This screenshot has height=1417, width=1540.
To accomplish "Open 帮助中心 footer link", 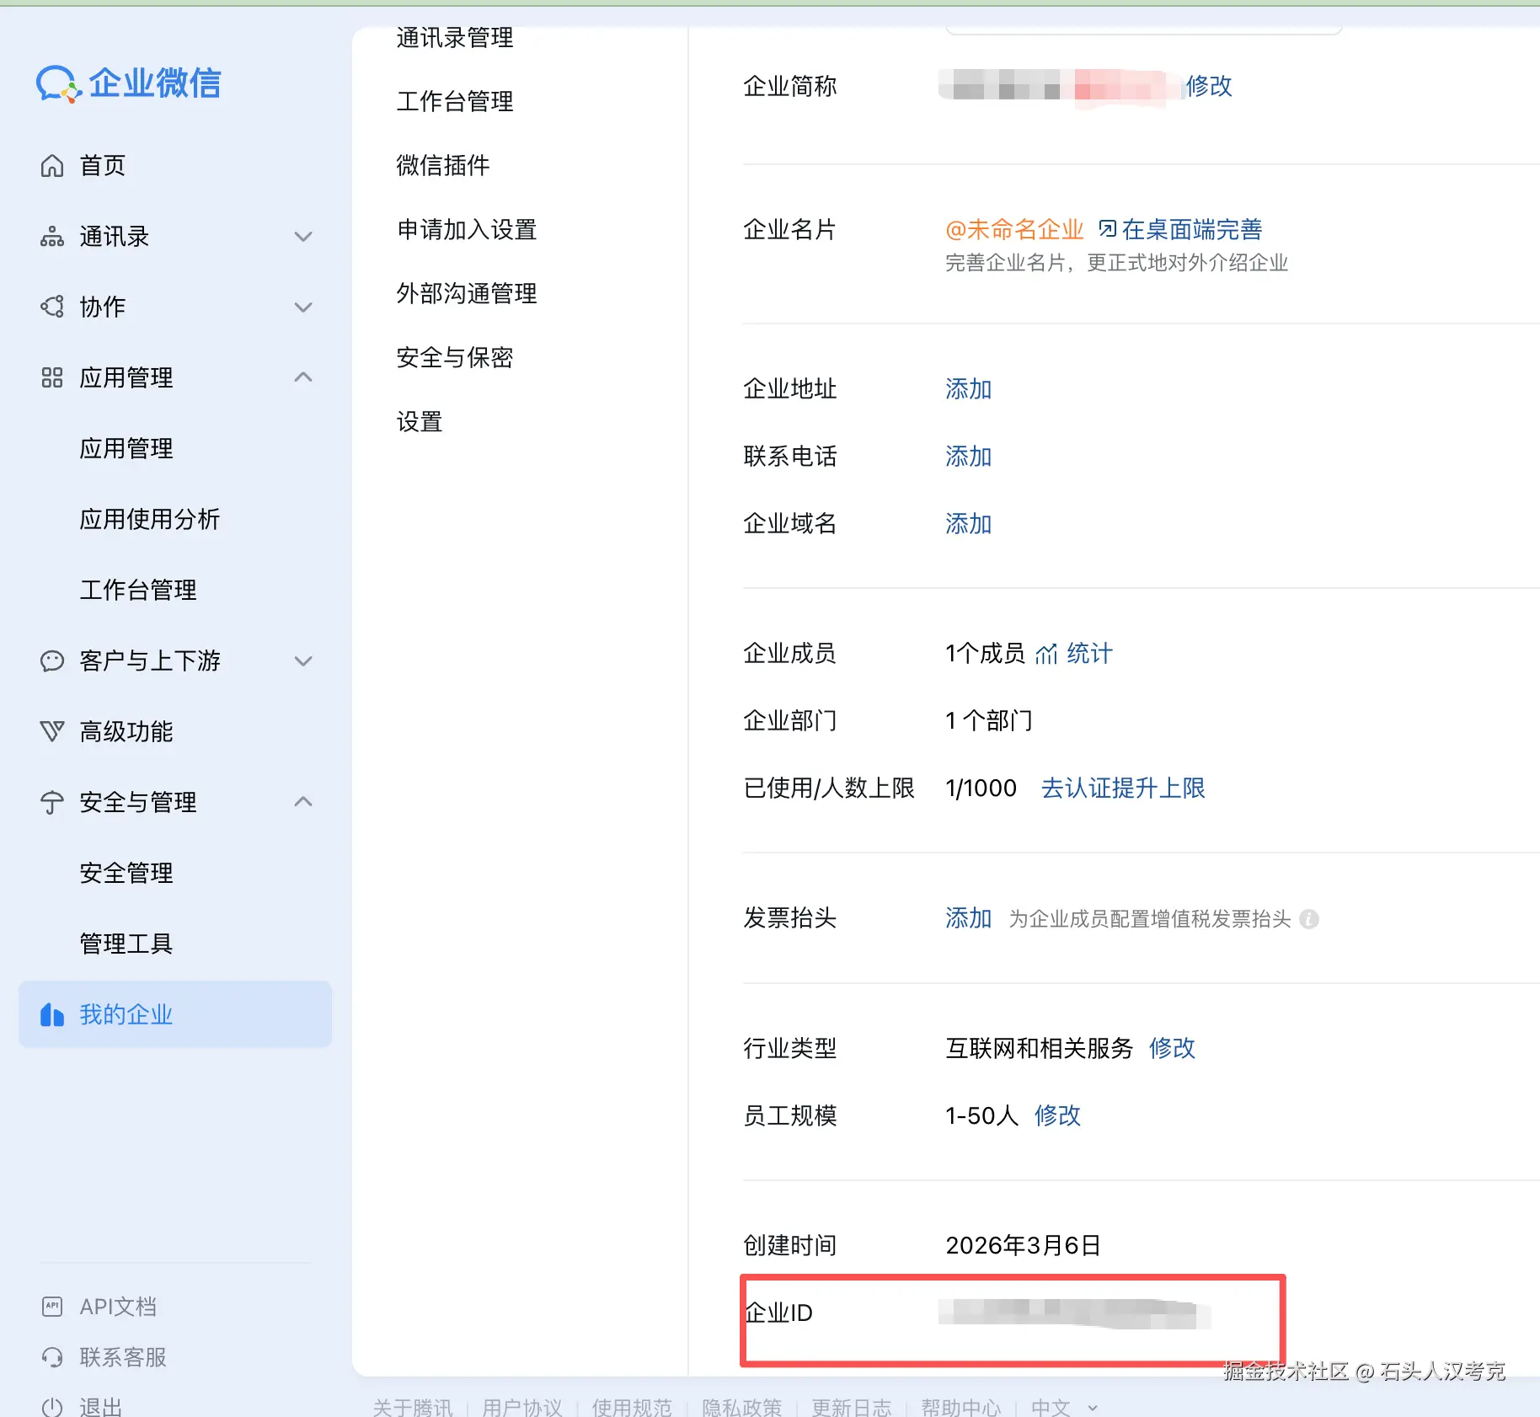I will click(x=961, y=1407).
